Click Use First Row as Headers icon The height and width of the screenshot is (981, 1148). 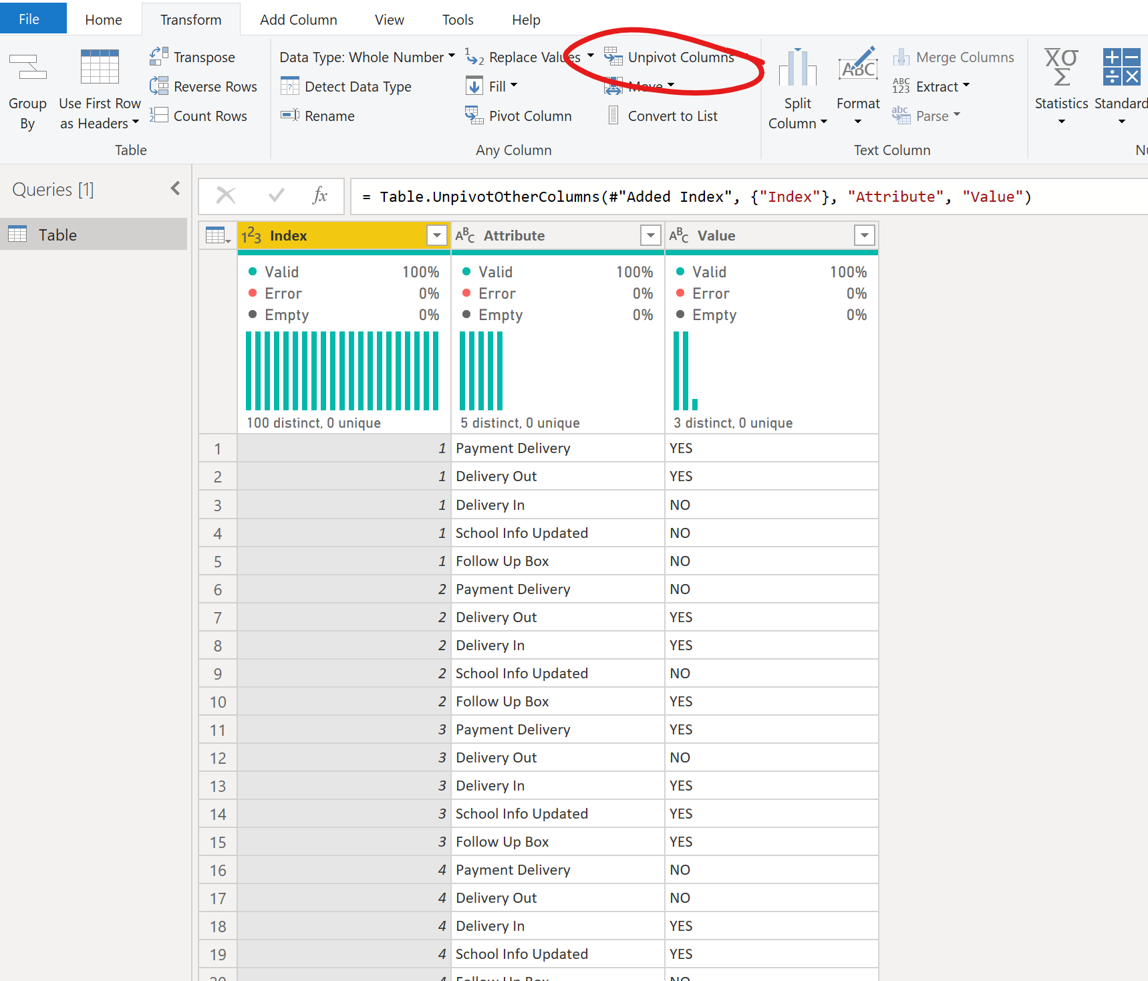[100, 66]
